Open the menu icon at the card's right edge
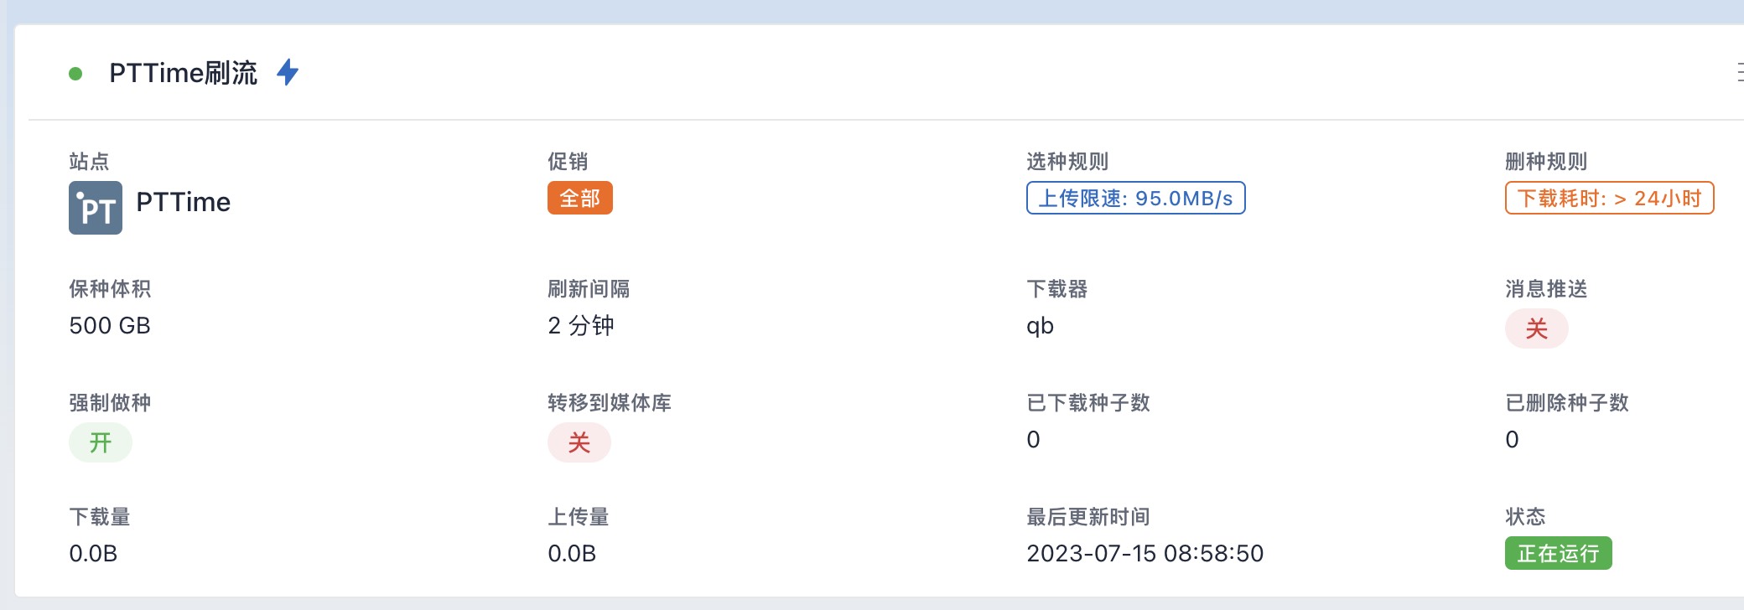 point(1740,73)
